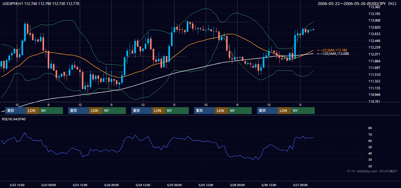401x188 pixels.
Task: Select the 5/22 東京 session block
Action: click(16, 111)
